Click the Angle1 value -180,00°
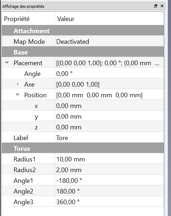171x216 pixels. 109,180
